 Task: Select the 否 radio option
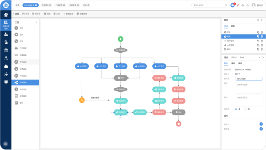pos(245,109)
